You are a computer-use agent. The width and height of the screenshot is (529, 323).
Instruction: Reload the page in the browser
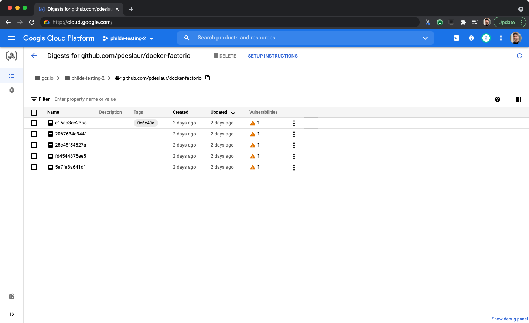tap(32, 22)
